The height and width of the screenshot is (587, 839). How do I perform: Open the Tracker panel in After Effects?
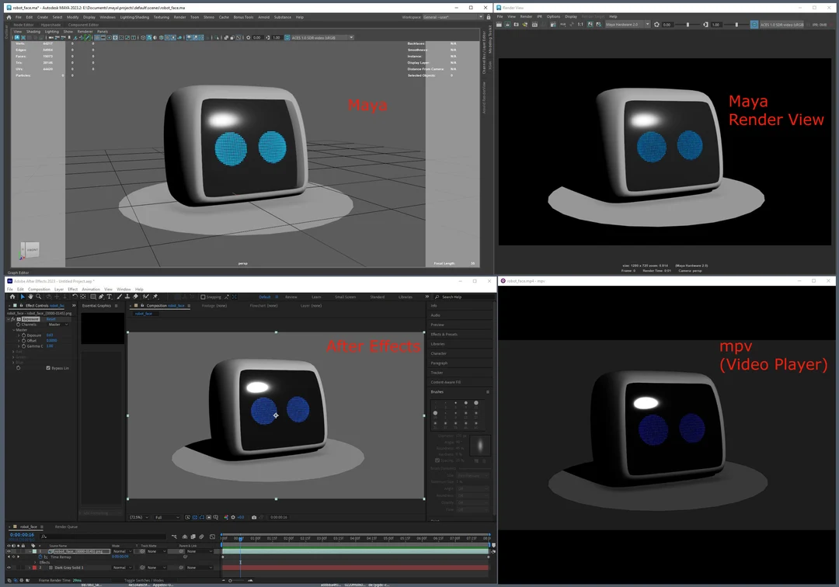439,374
